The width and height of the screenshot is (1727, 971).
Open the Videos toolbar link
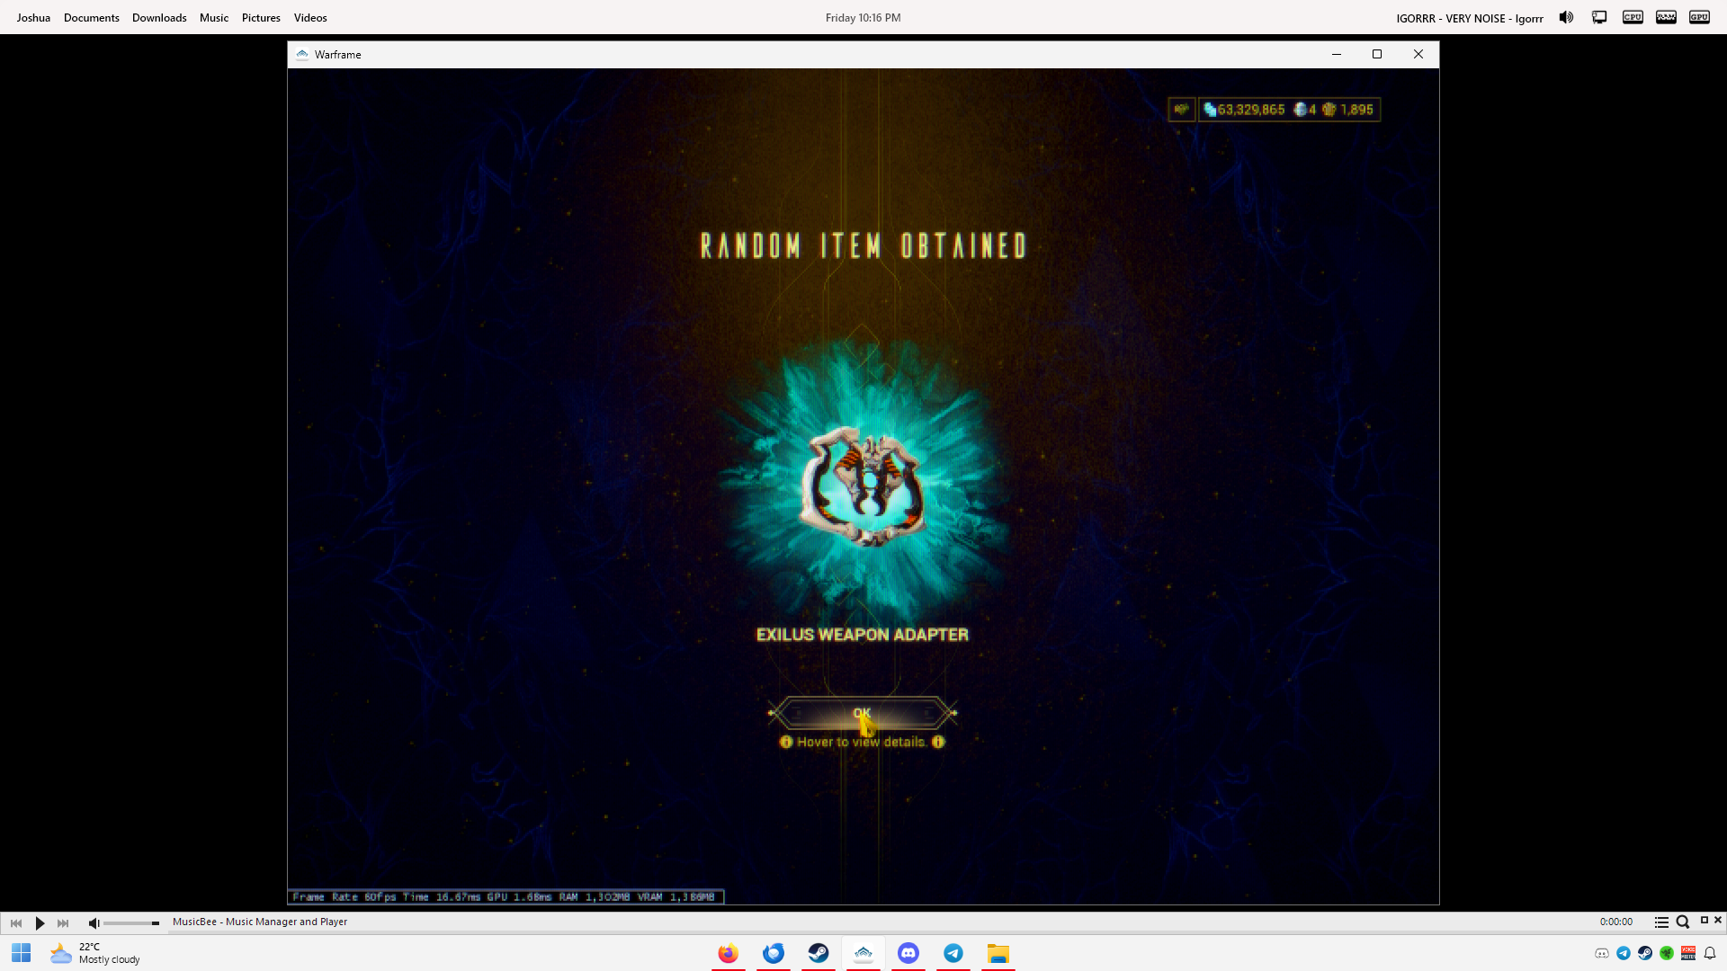tap(310, 17)
